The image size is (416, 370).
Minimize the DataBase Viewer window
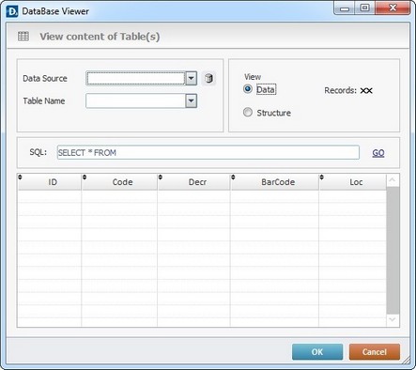(x=345, y=8)
